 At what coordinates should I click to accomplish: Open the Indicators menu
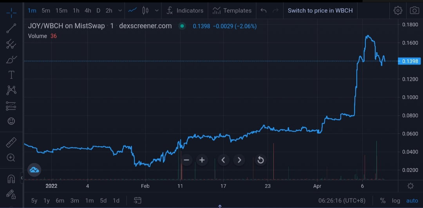click(x=185, y=11)
